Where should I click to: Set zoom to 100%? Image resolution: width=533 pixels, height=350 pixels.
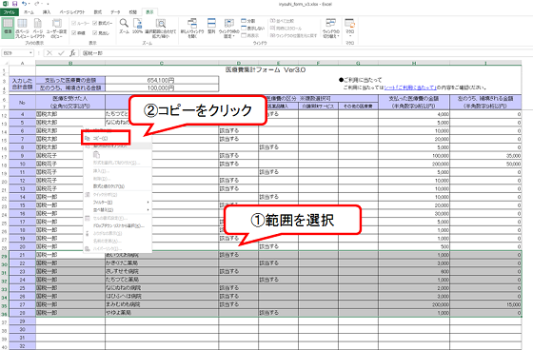[137, 26]
